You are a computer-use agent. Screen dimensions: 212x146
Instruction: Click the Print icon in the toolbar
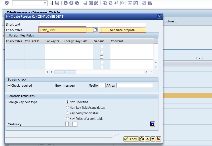pyautogui.click(x=85, y=3)
